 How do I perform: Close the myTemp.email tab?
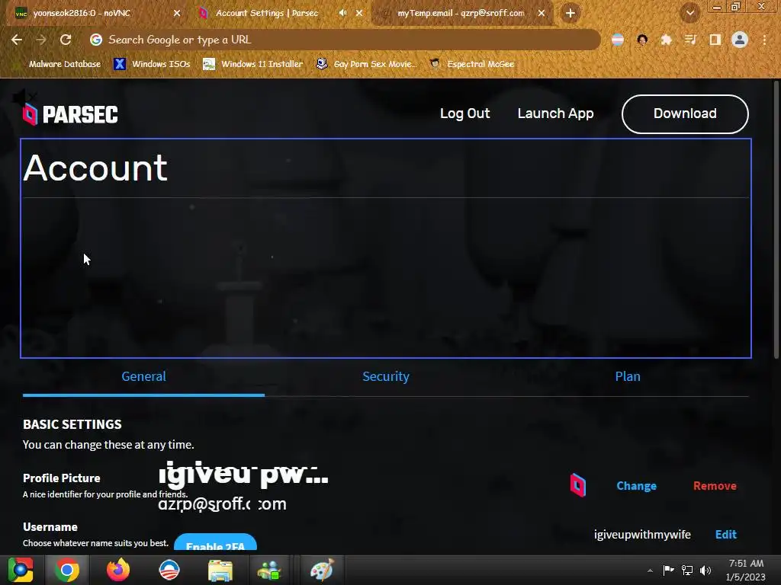coord(542,13)
